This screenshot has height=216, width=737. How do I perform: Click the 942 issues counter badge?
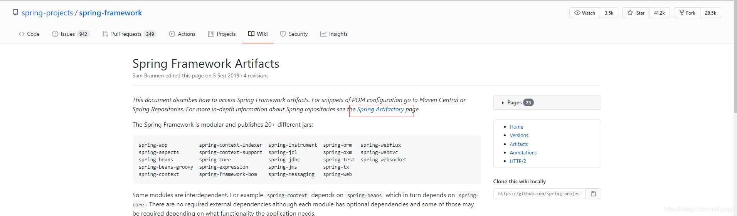click(83, 34)
